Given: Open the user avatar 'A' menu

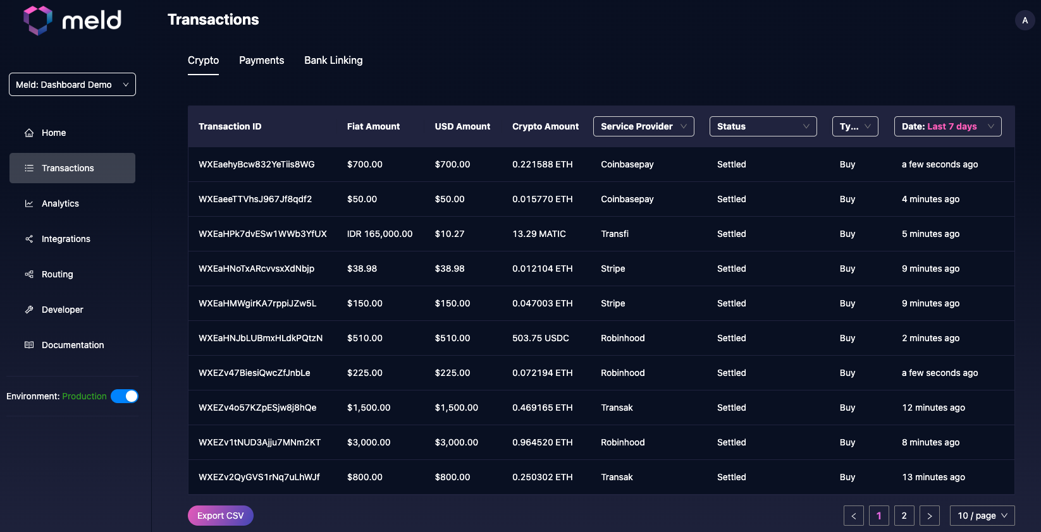Looking at the screenshot, I should (1025, 20).
